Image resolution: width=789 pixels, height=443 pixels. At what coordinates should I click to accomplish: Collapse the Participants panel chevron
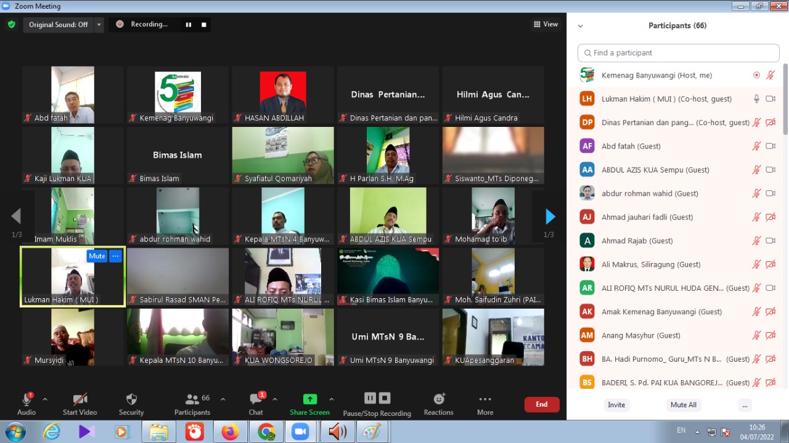click(580, 26)
